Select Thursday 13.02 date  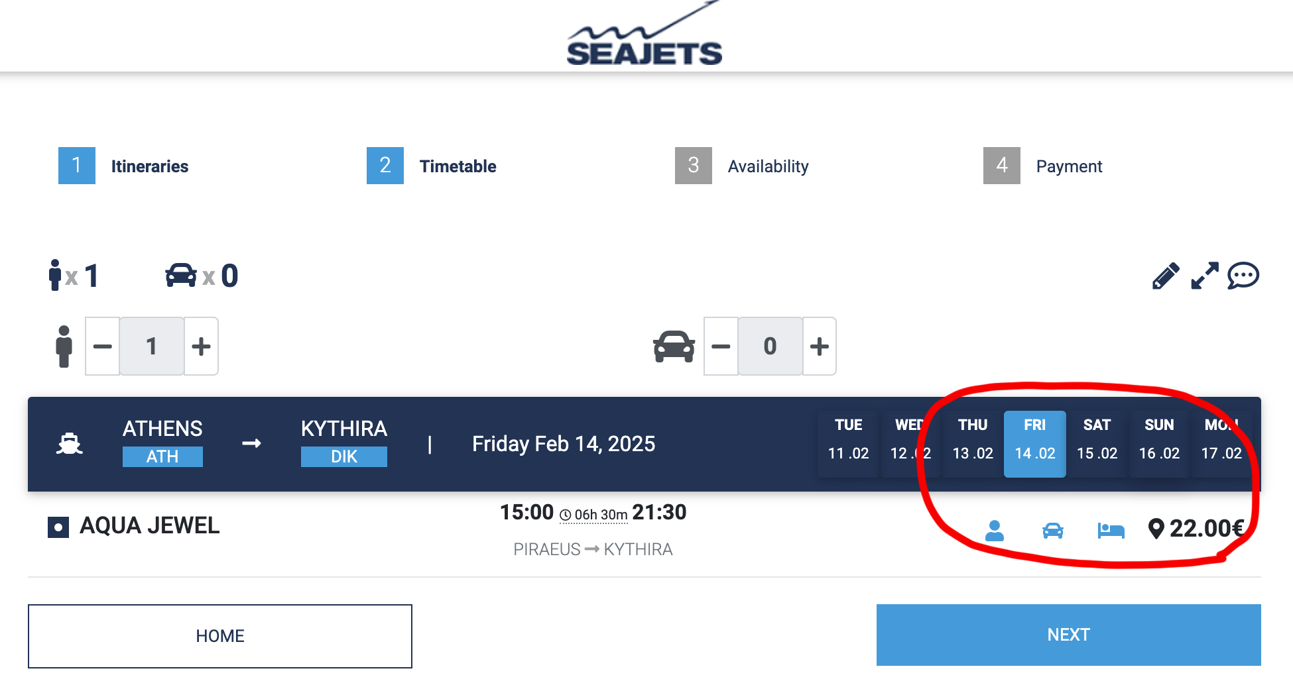click(x=973, y=444)
